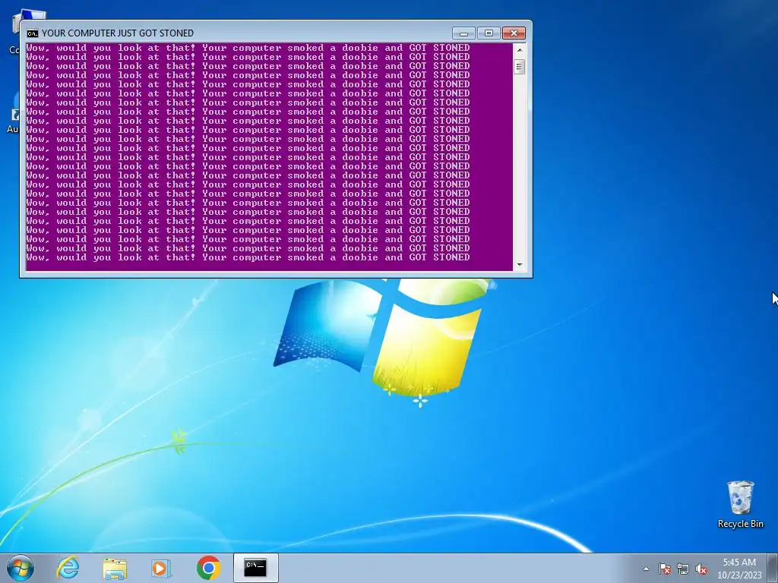778x583 pixels.
Task: Click the Show desktop strip
Action: 773,568
